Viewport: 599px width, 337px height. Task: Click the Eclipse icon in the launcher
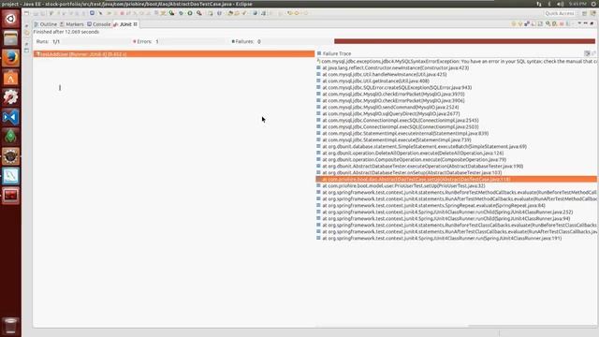(10, 156)
